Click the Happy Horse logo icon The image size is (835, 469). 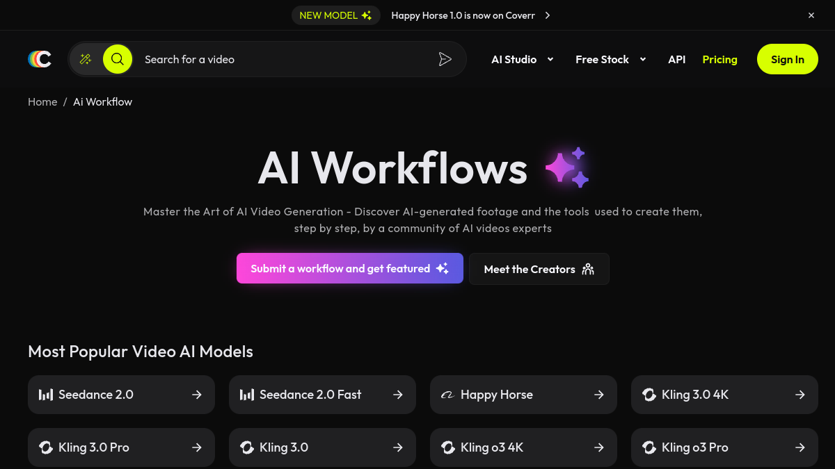pyautogui.click(x=447, y=395)
